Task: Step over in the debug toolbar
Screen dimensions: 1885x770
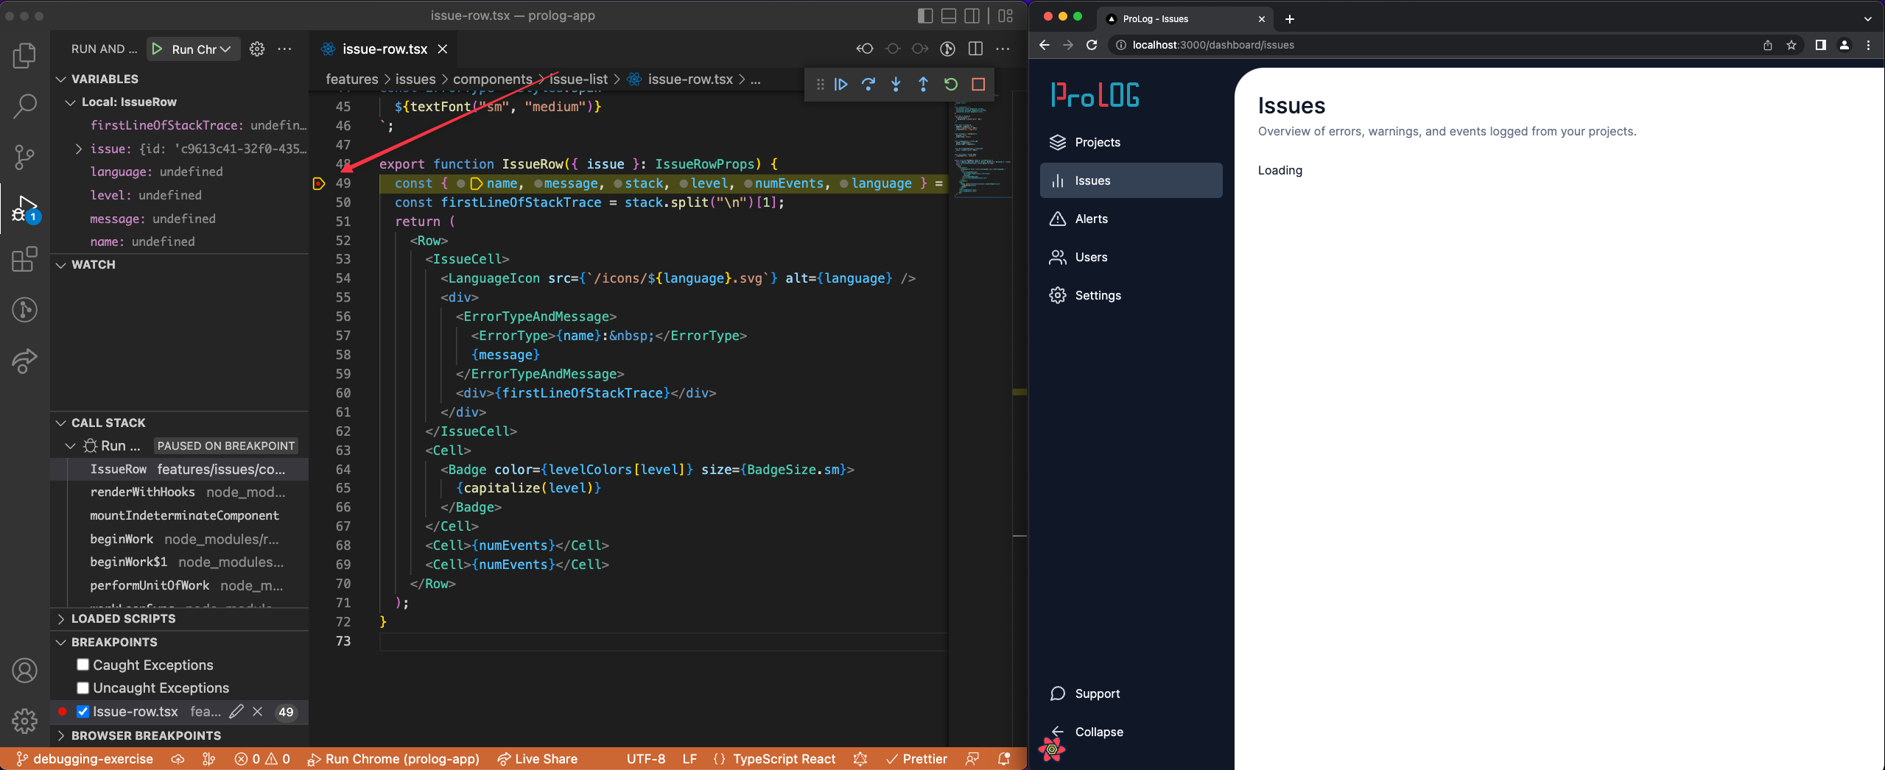Action: pyautogui.click(x=868, y=85)
